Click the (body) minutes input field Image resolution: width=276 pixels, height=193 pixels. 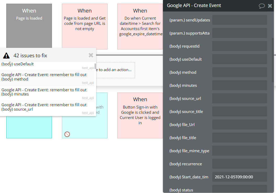(x=239, y=85)
